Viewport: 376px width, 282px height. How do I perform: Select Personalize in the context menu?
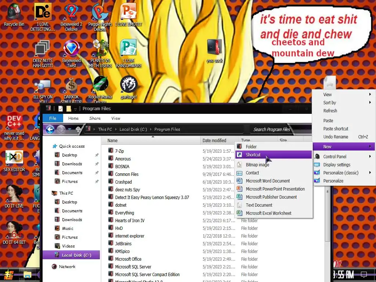(x=344, y=181)
